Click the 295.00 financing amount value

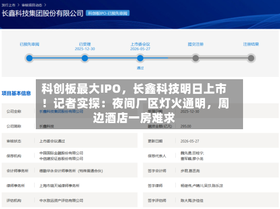coord(186,126)
